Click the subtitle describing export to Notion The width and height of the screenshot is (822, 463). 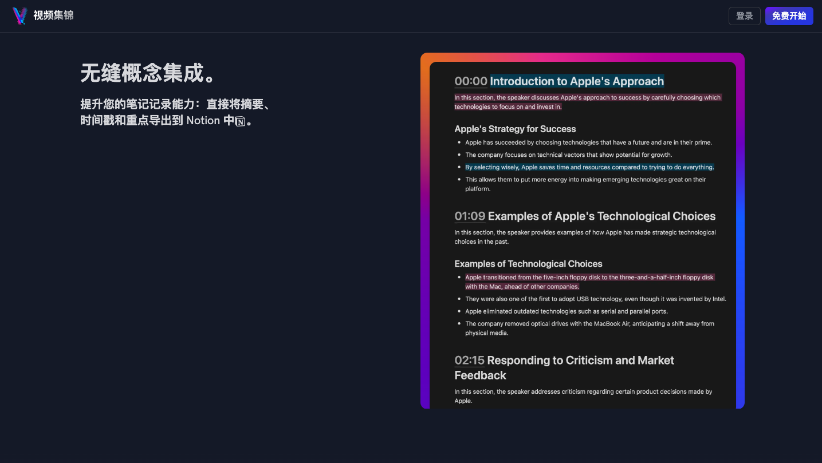click(175, 112)
